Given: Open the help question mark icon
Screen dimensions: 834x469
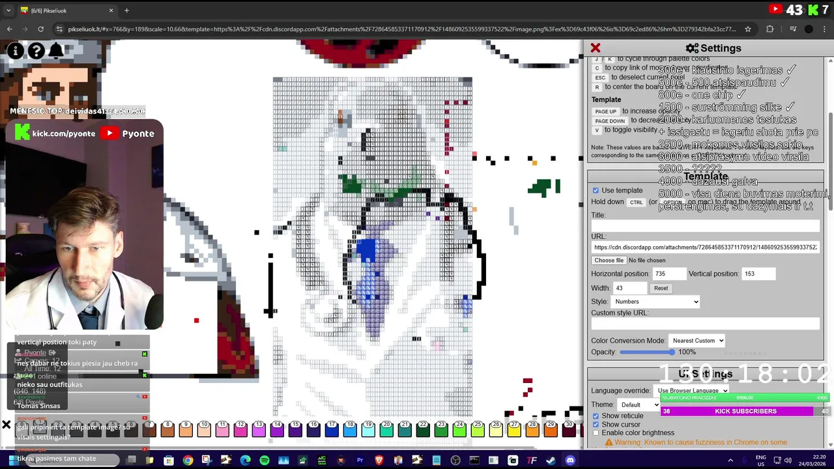Looking at the screenshot, I should click(36, 51).
